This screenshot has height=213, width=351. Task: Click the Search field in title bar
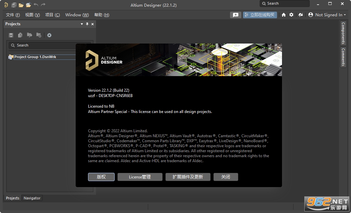point(285,4)
